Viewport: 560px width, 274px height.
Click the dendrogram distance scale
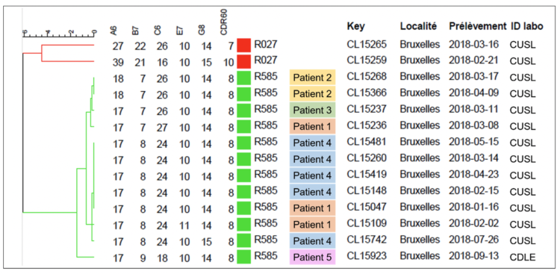tap(59, 34)
